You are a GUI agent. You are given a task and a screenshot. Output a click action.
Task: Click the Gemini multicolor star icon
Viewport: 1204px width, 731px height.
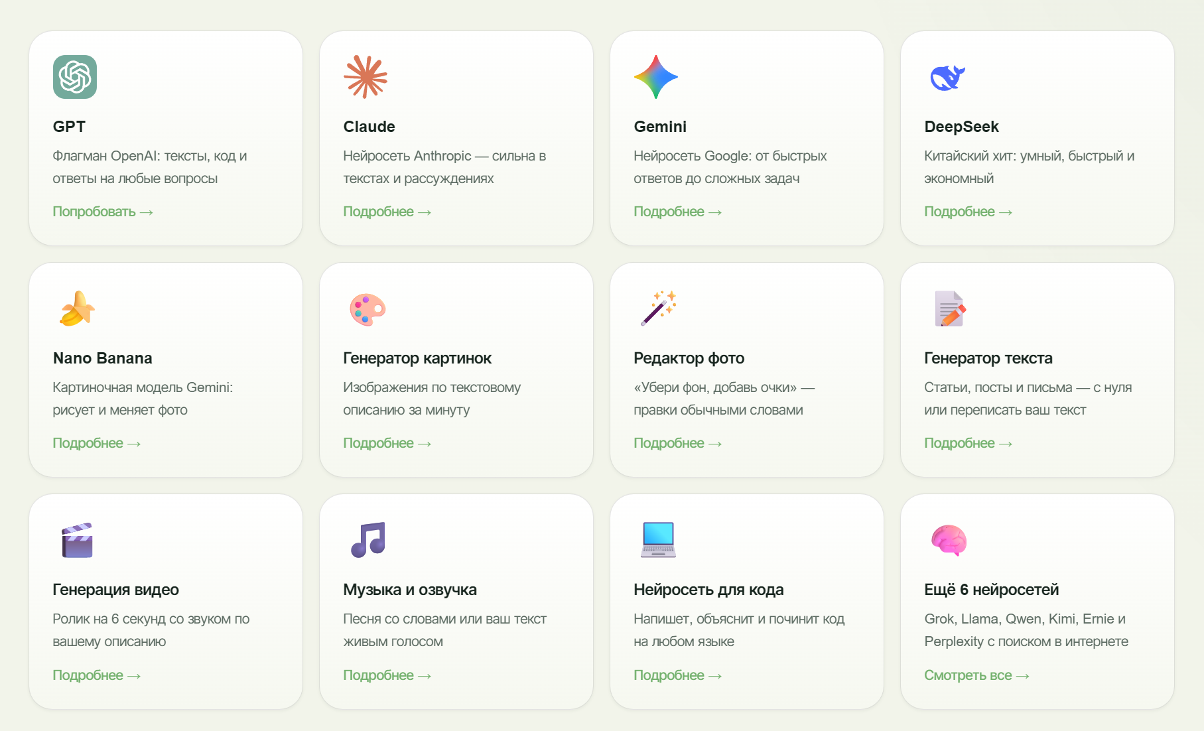tap(656, 77)
